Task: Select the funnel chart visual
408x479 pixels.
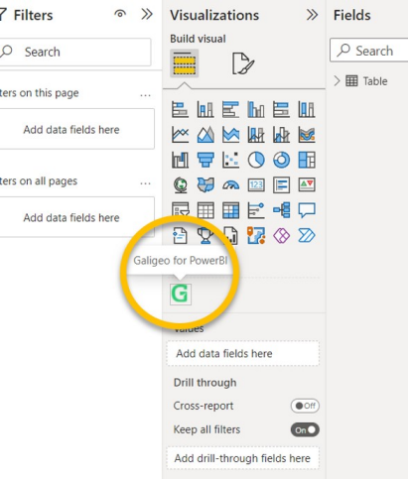Action: (x=205, y=160)
